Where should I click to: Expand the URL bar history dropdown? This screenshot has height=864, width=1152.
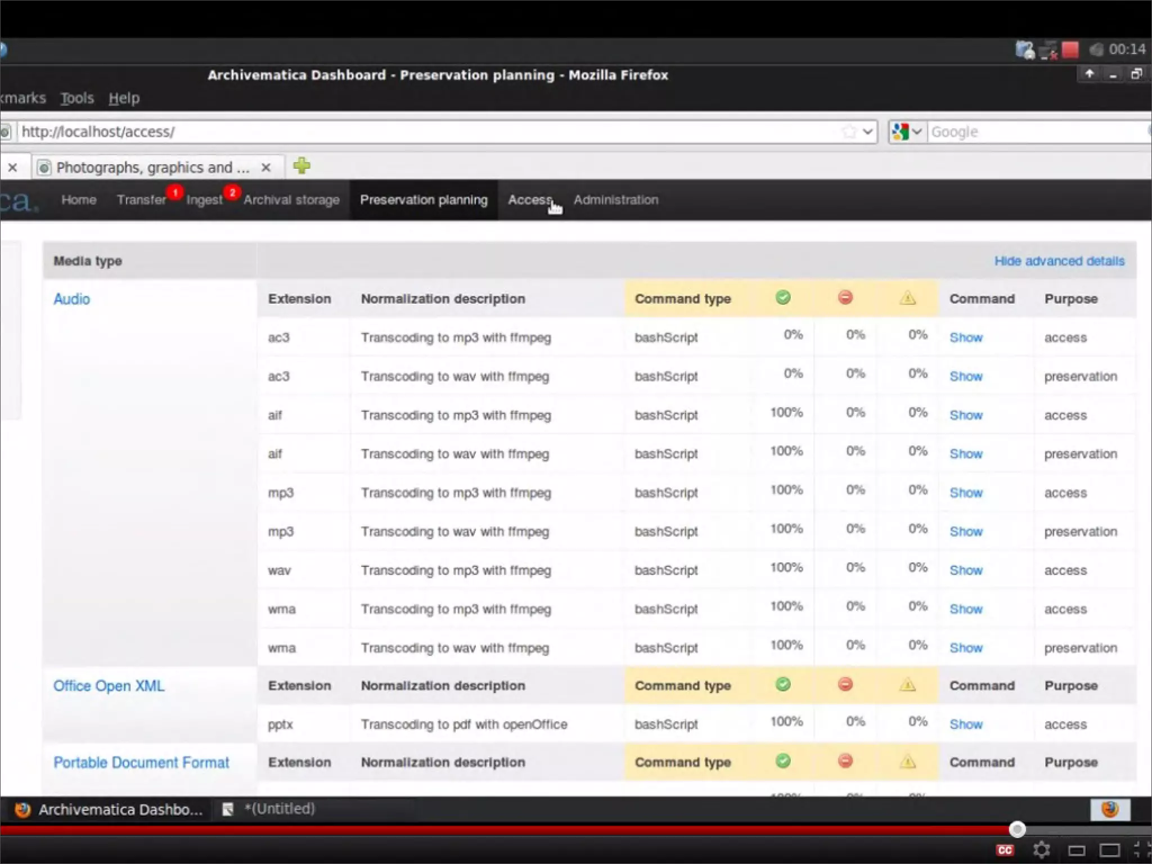(x=868, y=132)
